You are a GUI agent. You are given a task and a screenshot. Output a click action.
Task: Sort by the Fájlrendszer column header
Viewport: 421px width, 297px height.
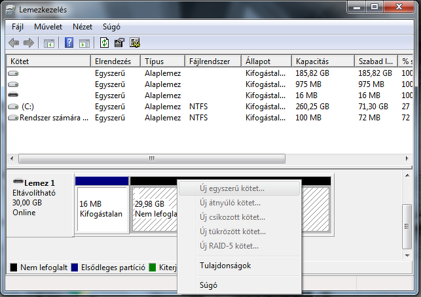click(213, 61)
